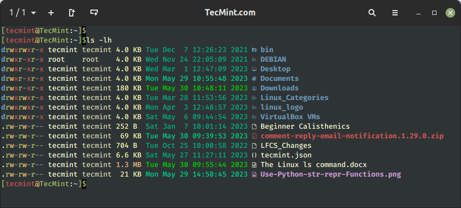461x208 pixels.
Task: Click the DEBIAN folder icon
Action: tap(254, 60)
